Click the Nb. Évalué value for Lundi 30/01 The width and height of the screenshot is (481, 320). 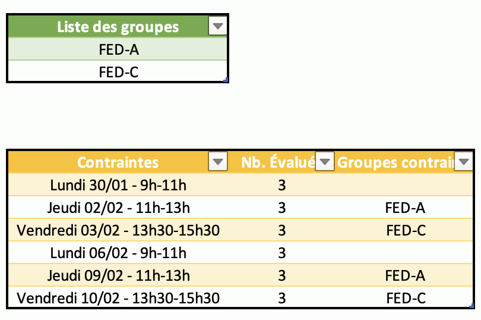tap(282, 185)
